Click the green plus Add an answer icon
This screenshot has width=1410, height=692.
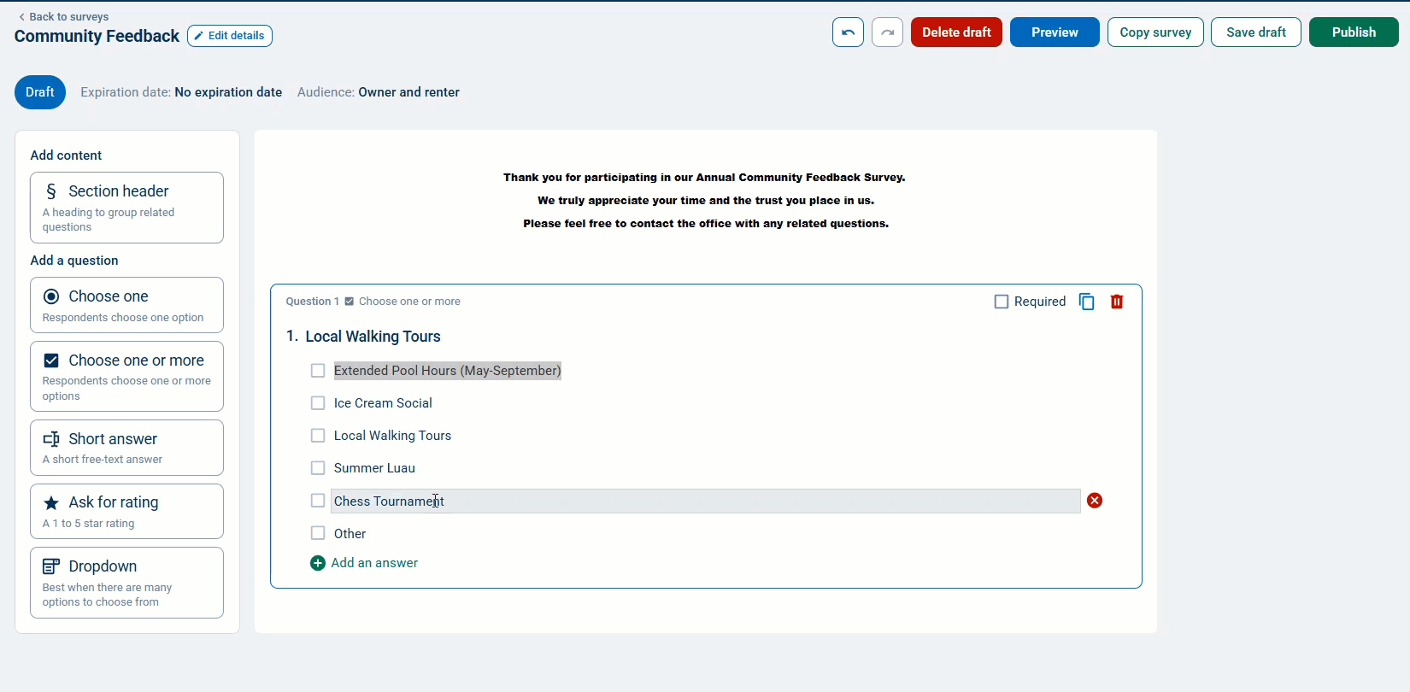318,563
